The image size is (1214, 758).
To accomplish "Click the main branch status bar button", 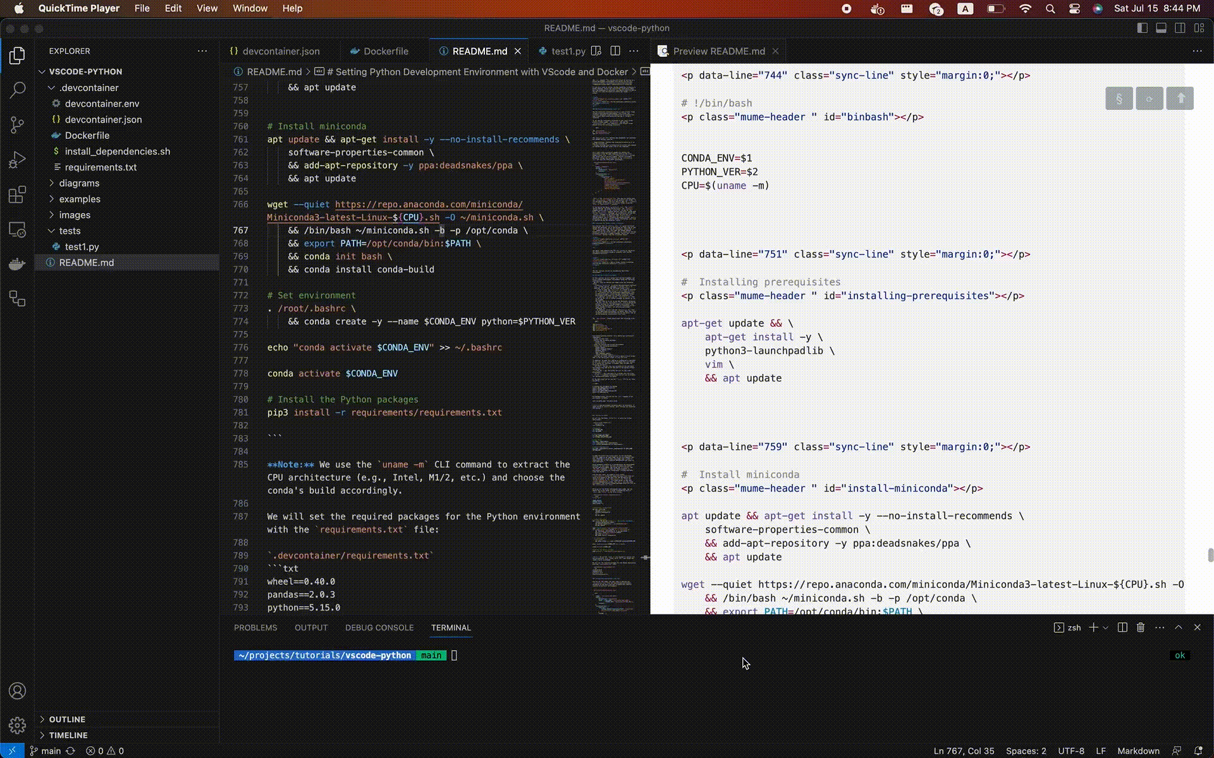I will [x=45, y=751].
